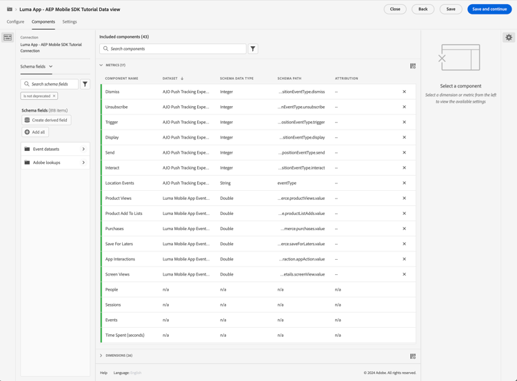Clear the 'Is not deprecated' filter tag

[x=54, y=96]
